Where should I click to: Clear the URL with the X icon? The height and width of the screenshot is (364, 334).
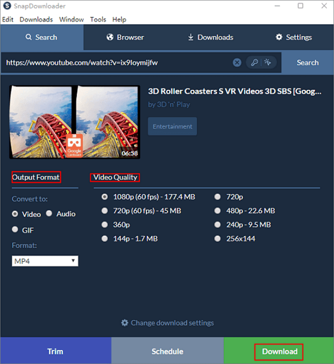[237, 62]
